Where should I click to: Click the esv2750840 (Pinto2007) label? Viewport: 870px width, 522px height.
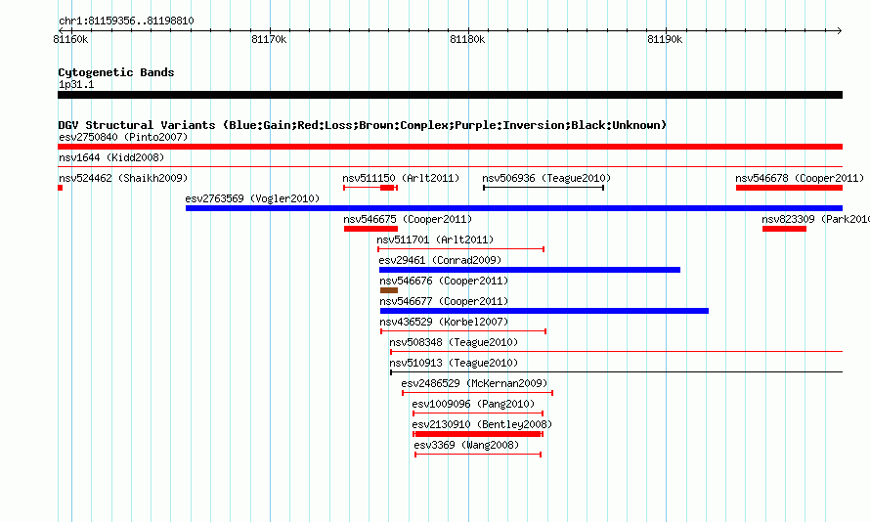coord(123,137)
